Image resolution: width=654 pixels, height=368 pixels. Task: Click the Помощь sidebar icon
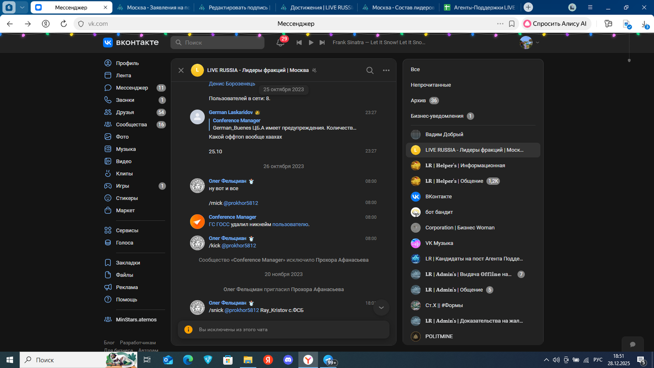(108, 300)
